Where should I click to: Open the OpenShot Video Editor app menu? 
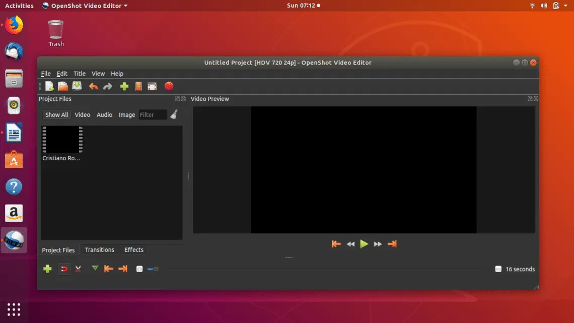(x=85, y=6)
